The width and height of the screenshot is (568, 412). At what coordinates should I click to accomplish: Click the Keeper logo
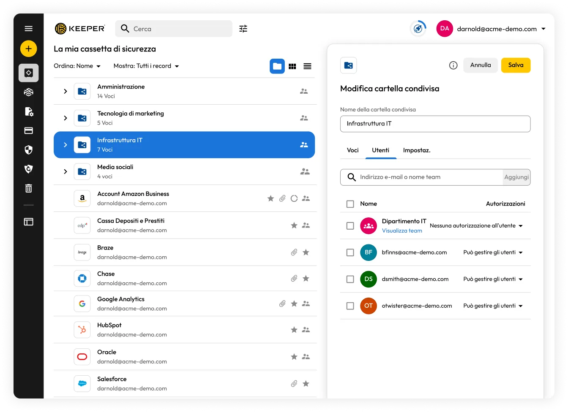point(80,29)
